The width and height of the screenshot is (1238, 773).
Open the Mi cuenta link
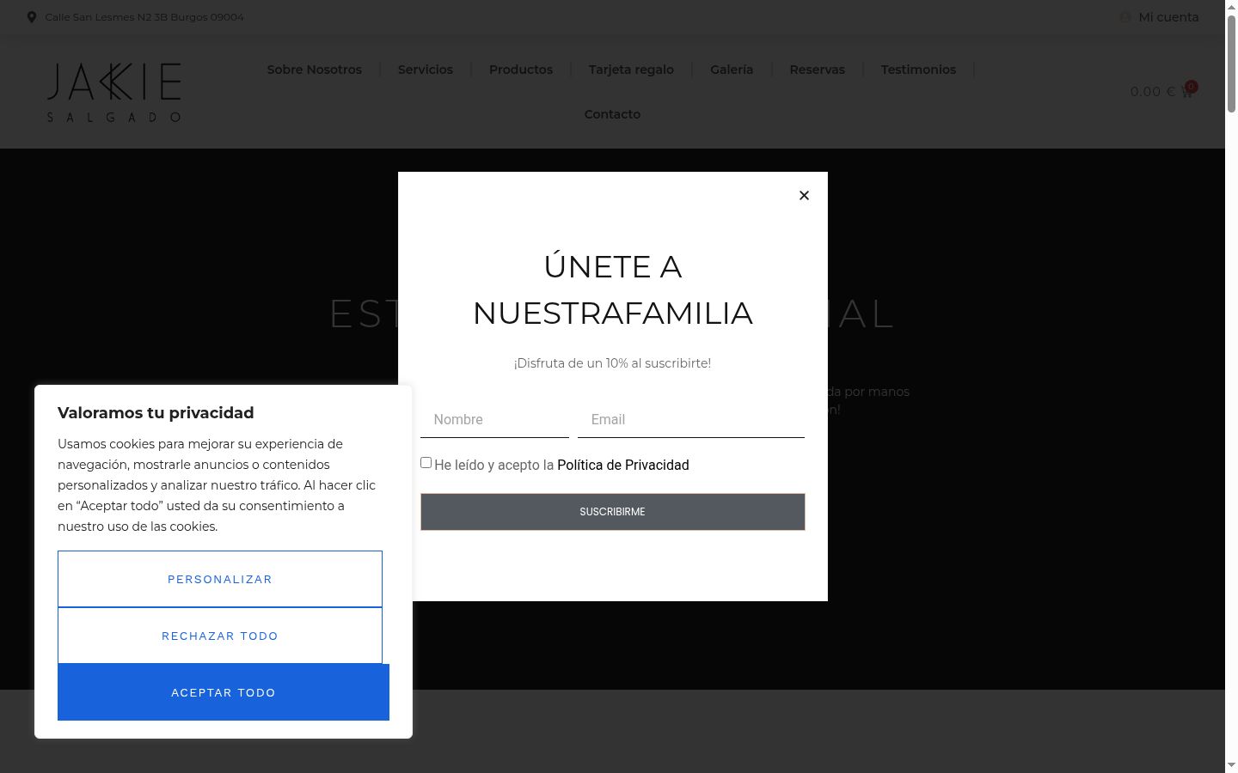1168,17
